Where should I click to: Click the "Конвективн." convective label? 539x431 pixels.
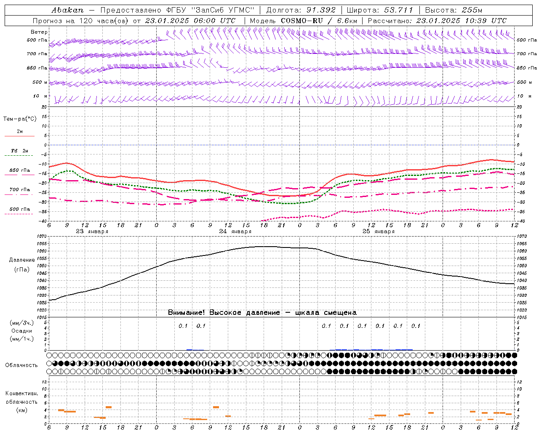pos(21,394)
